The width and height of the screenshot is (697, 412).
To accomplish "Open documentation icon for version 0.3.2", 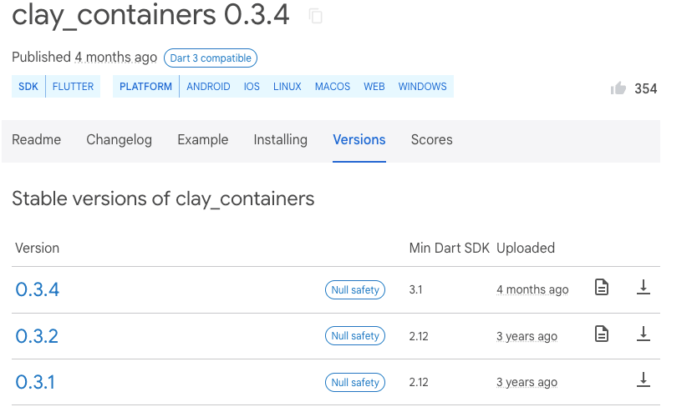I will pyautogui.click(x=602, y=334).
